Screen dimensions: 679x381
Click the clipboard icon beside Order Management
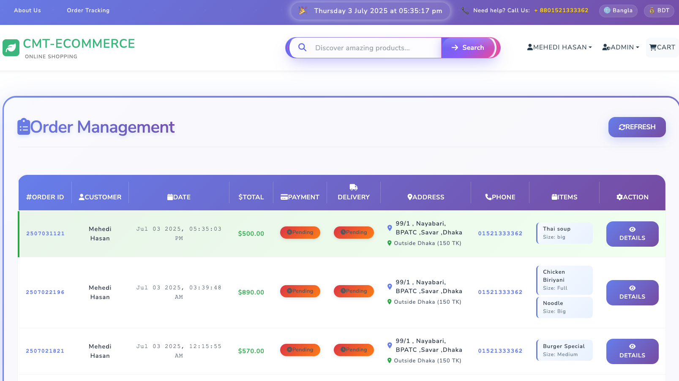pyautogui.click(x=24, y=127)
